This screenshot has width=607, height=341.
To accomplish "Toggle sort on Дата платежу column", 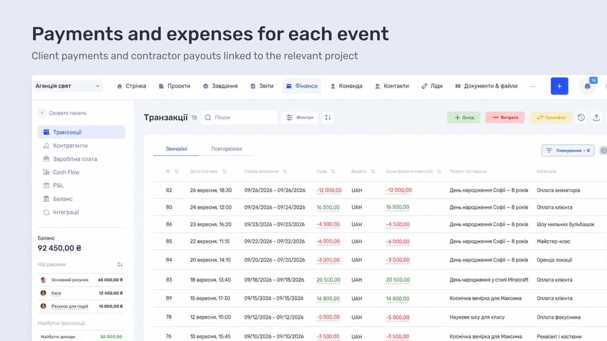I will click(224, 171).
